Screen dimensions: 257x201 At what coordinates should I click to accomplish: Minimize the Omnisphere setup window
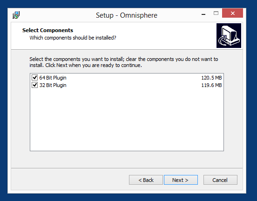(203, 14)
